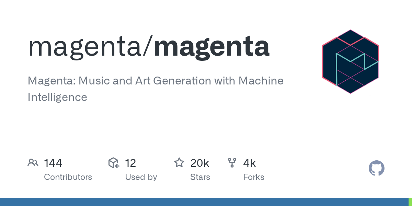Click the fork icon
The image size is (412, 206).
tap(232, 163)
